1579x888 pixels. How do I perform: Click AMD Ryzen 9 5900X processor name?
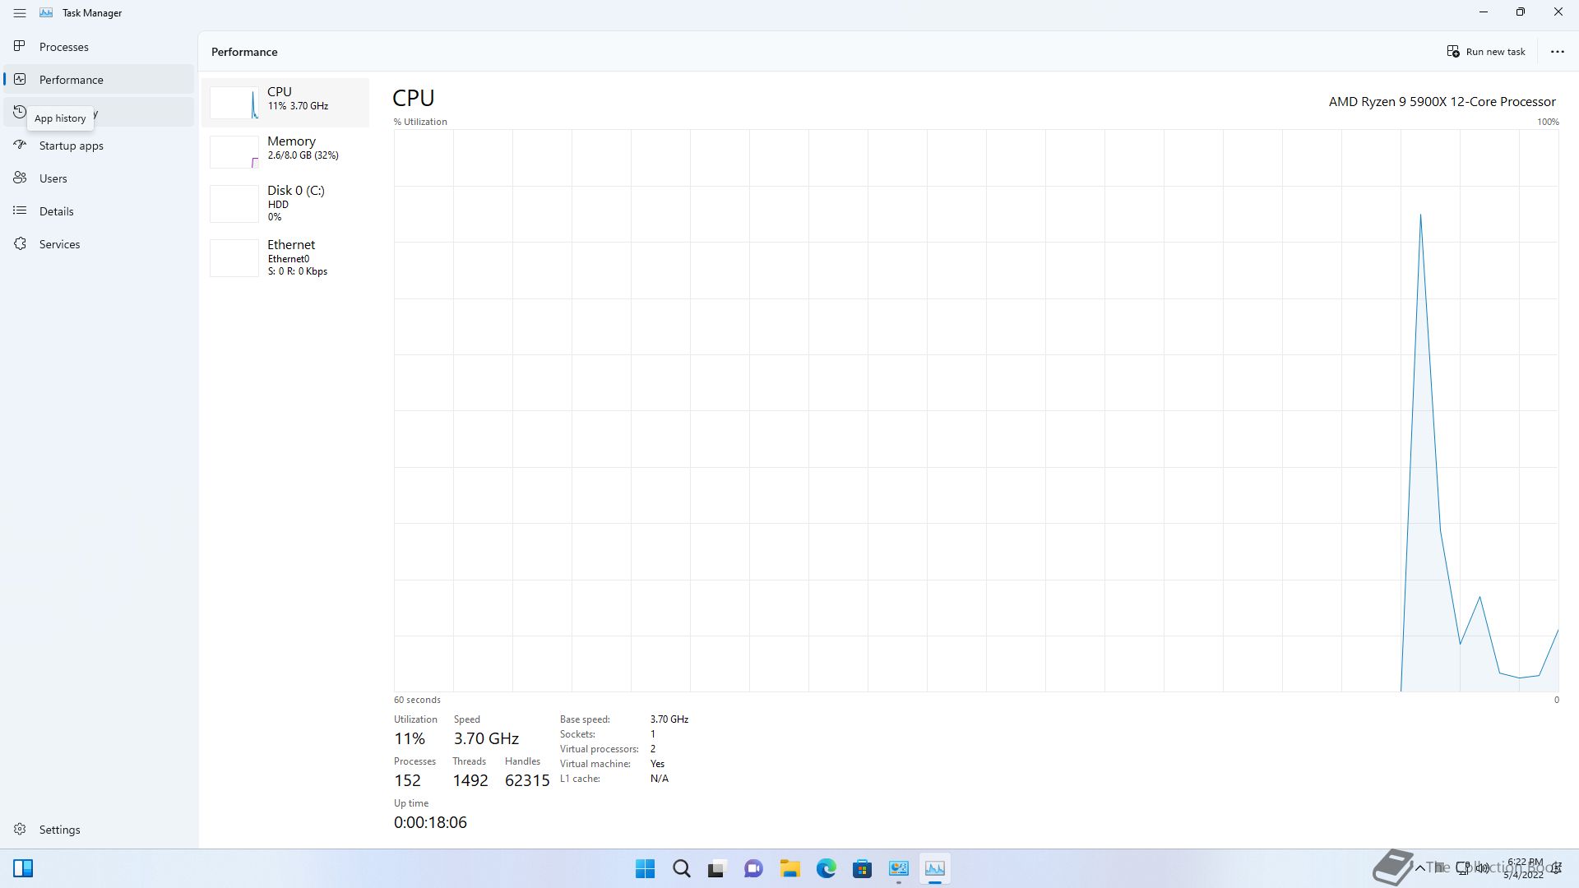(1442, 102)
